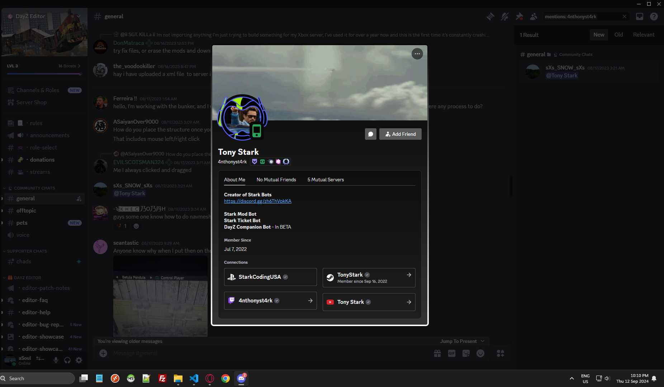Open the pets channel

click(x=44, y=223)
